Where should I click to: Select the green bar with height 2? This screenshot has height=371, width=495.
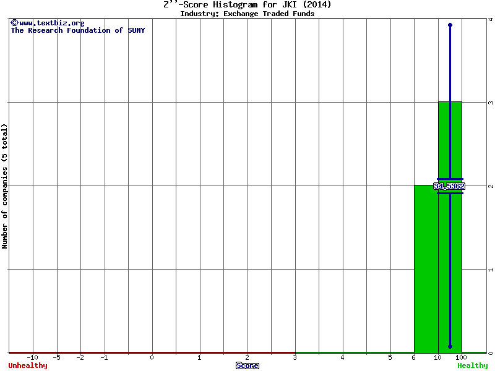[x=426, y=269]
